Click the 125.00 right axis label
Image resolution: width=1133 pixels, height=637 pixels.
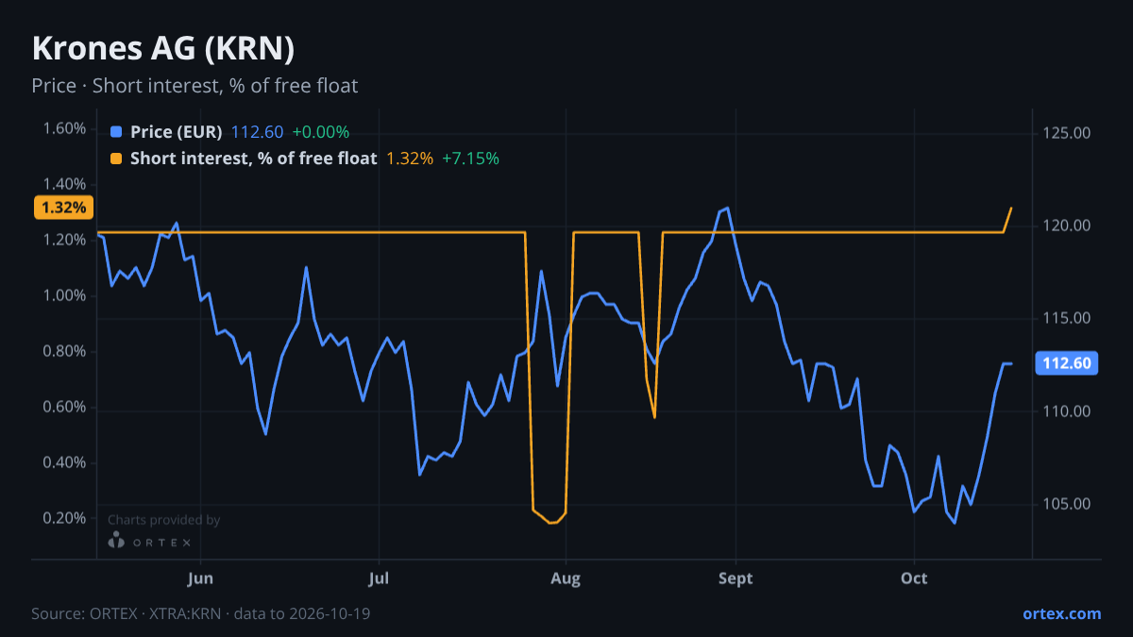[x=1067, y=133]
